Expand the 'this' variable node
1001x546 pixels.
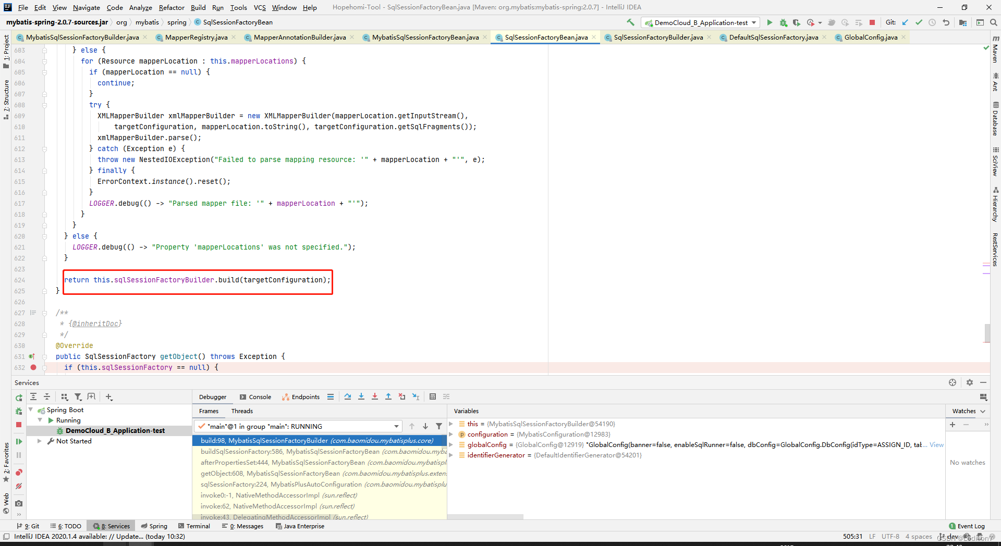451,424
